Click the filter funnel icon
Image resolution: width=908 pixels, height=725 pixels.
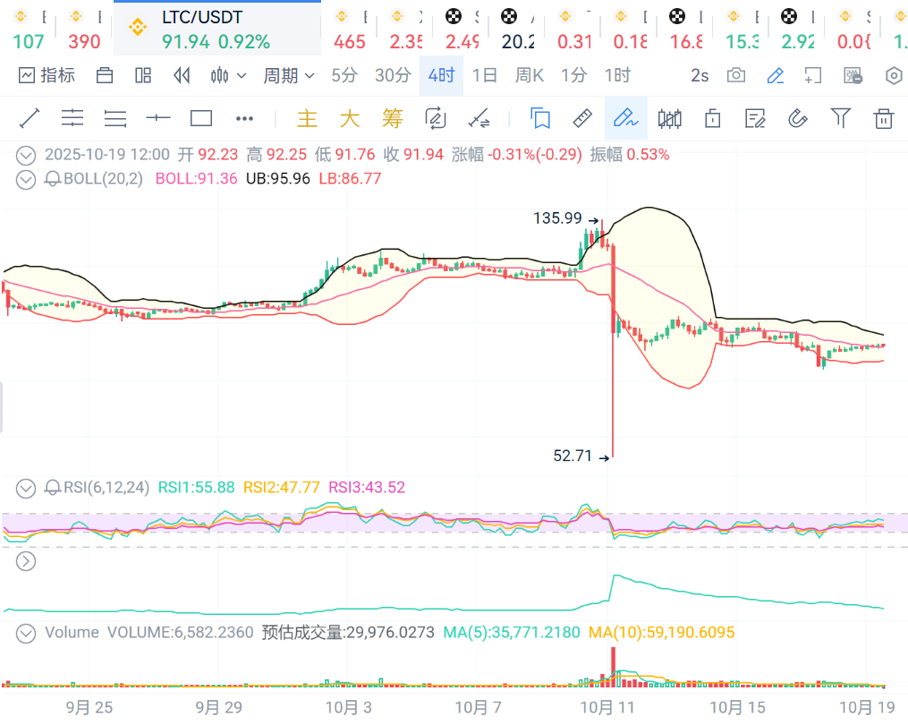pyautogui.click(x=841, y=118)
